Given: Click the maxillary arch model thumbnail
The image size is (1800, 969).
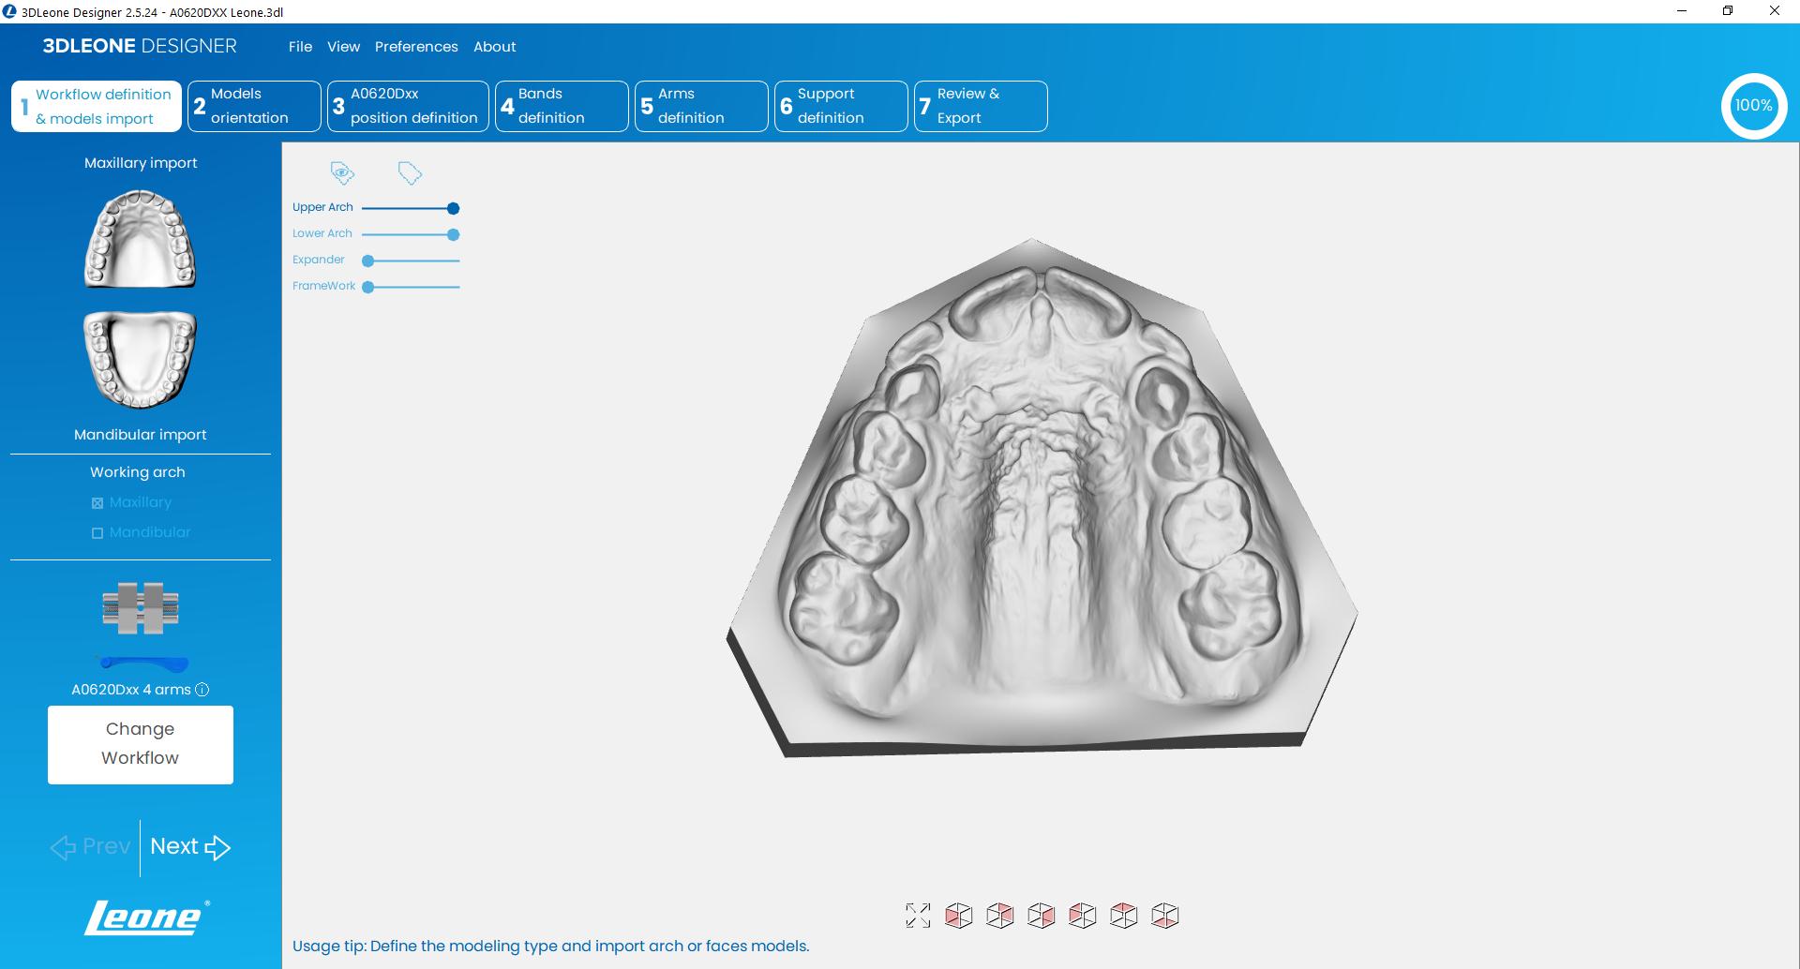Looking at the screenshot, I should 141,239.
